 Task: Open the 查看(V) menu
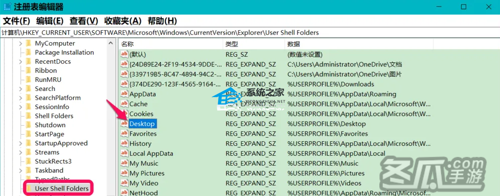point(84,21)
